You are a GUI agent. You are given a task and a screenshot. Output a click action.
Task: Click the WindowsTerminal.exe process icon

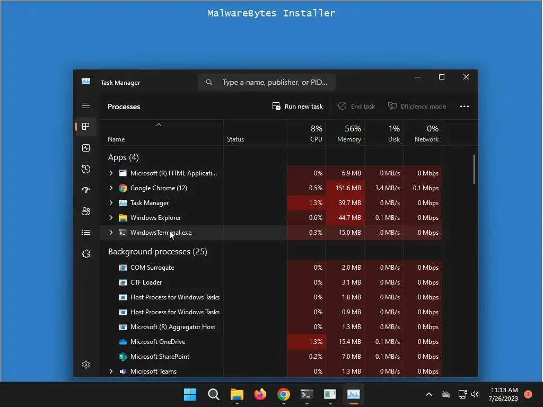(x=123, y=233)
